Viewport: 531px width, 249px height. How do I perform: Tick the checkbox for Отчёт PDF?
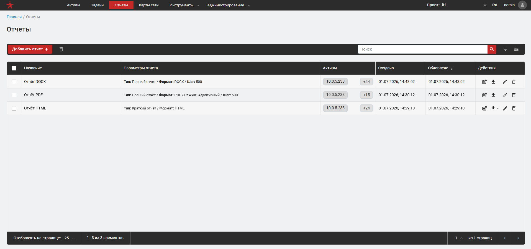[14, 95]
